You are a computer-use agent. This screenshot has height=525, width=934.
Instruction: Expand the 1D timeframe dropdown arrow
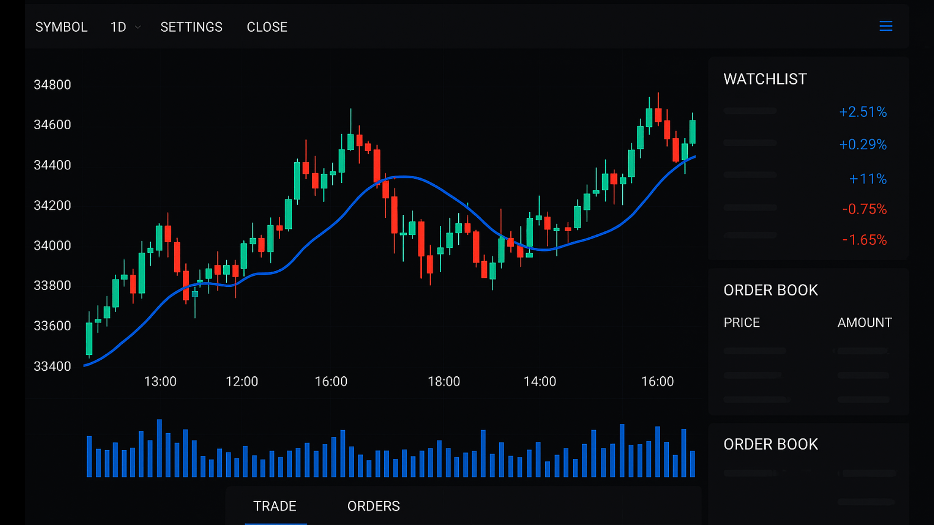pyautogui.click(x=138, y=27)
